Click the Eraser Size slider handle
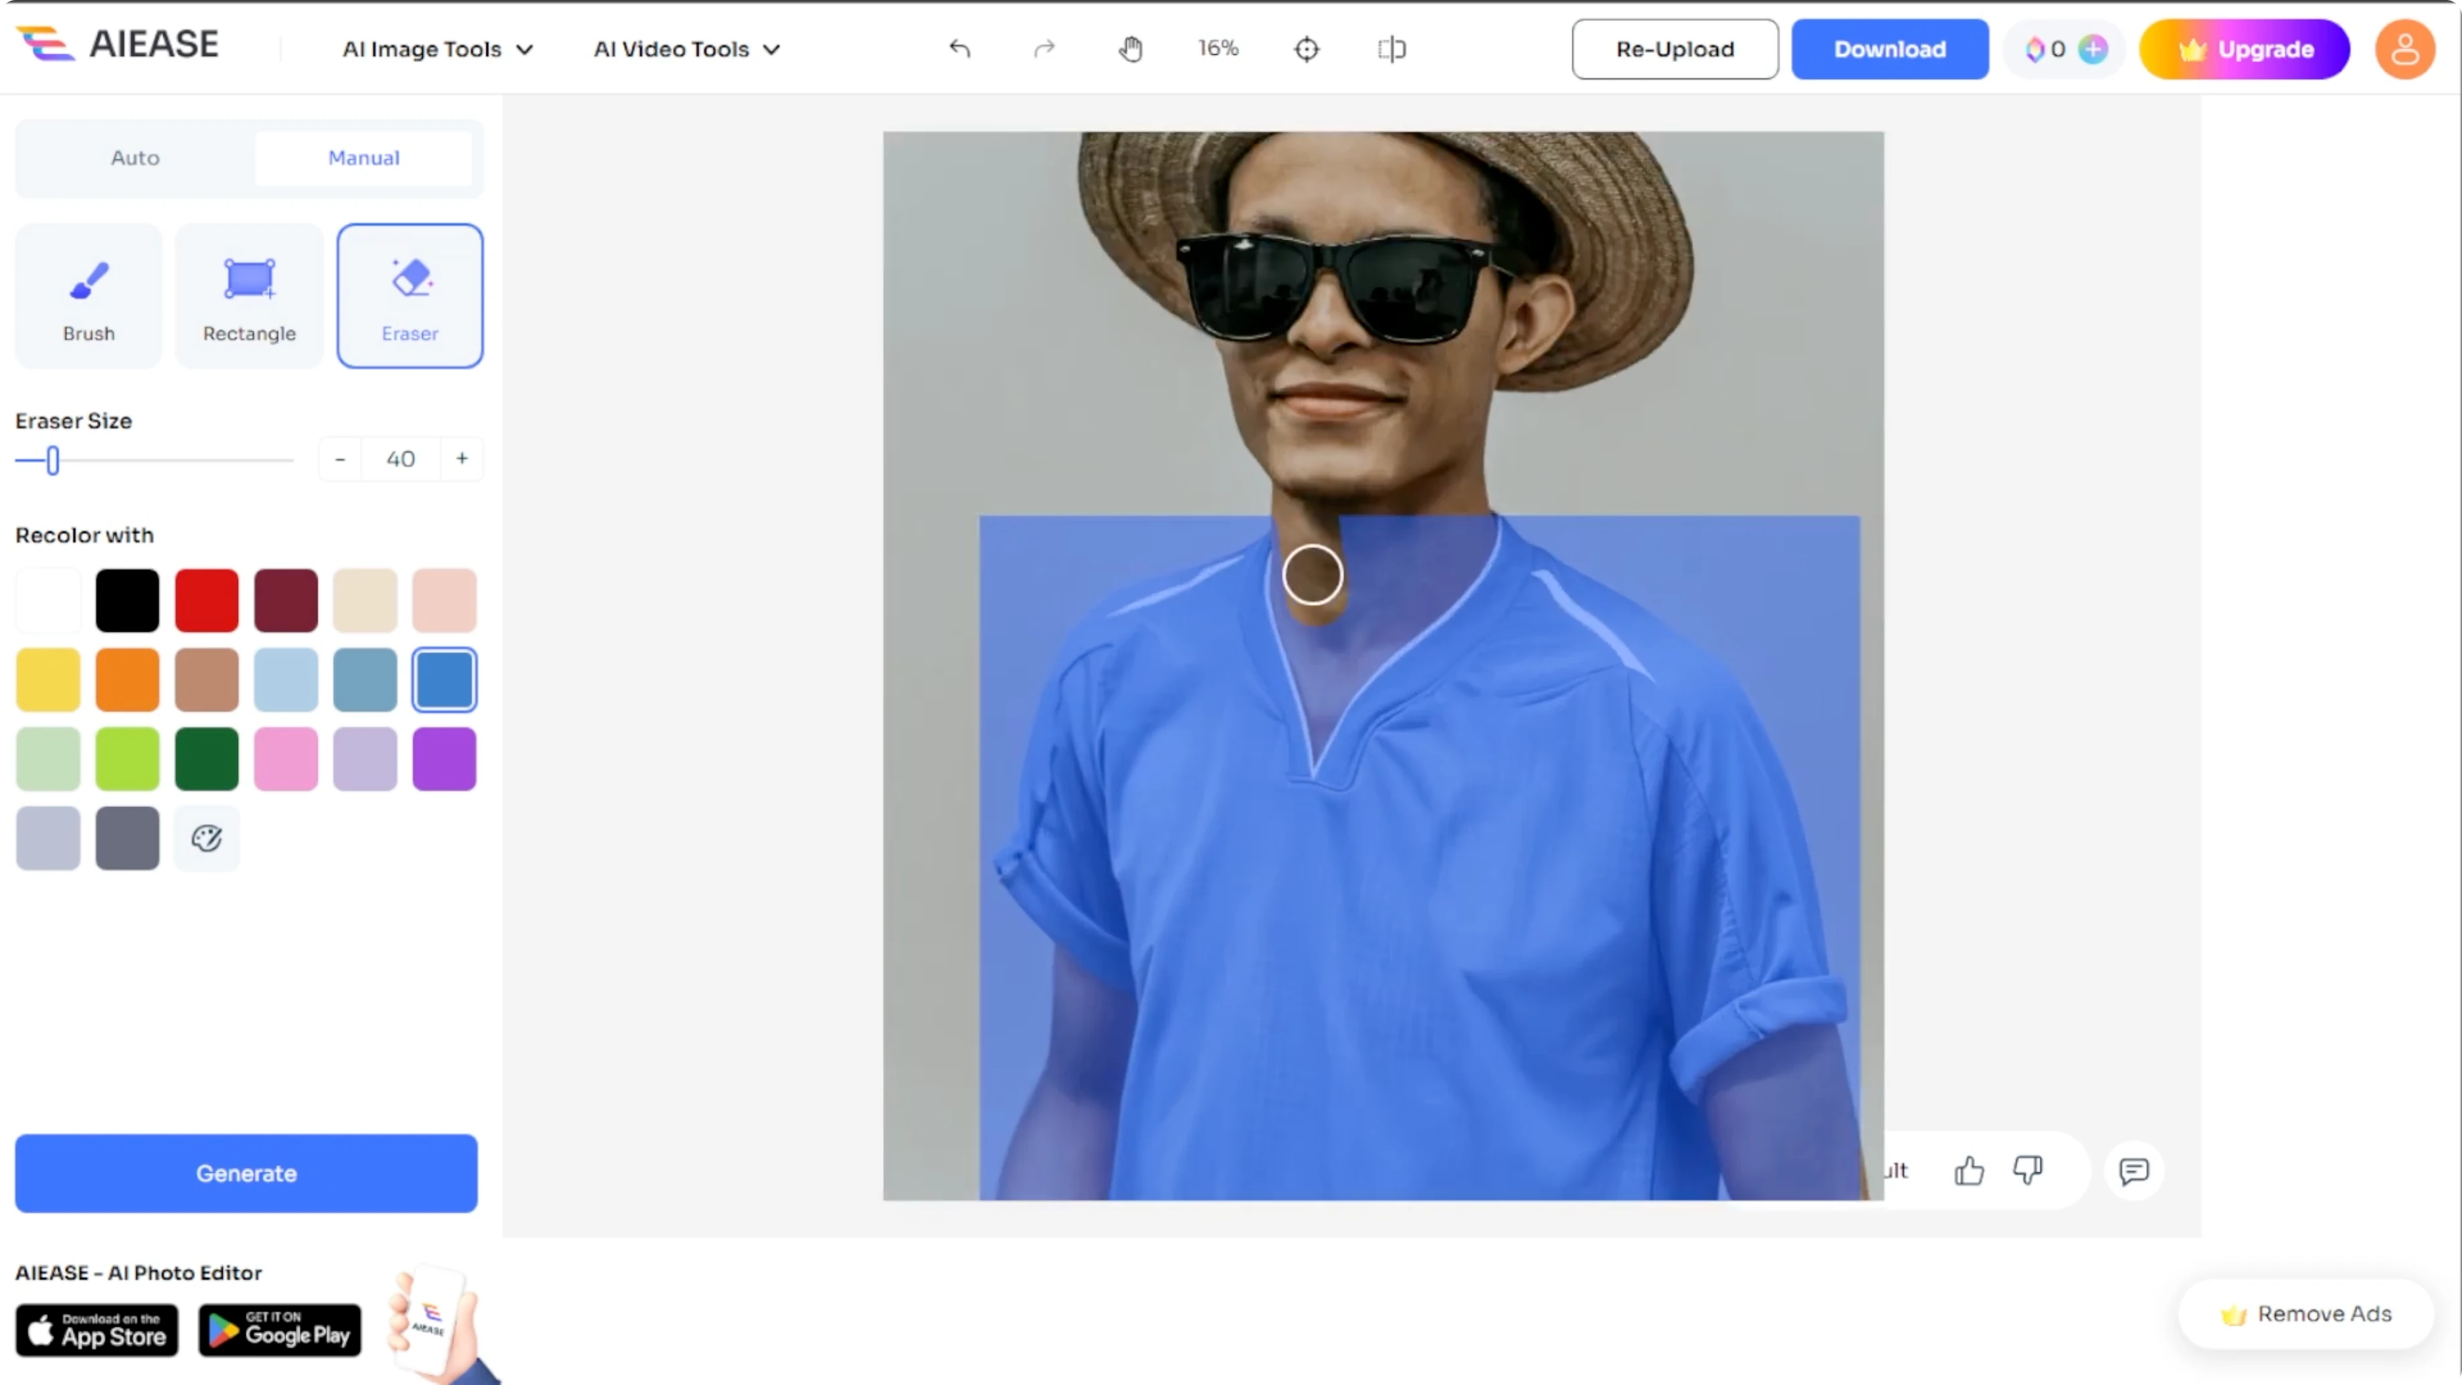 (x=53, y=461)
